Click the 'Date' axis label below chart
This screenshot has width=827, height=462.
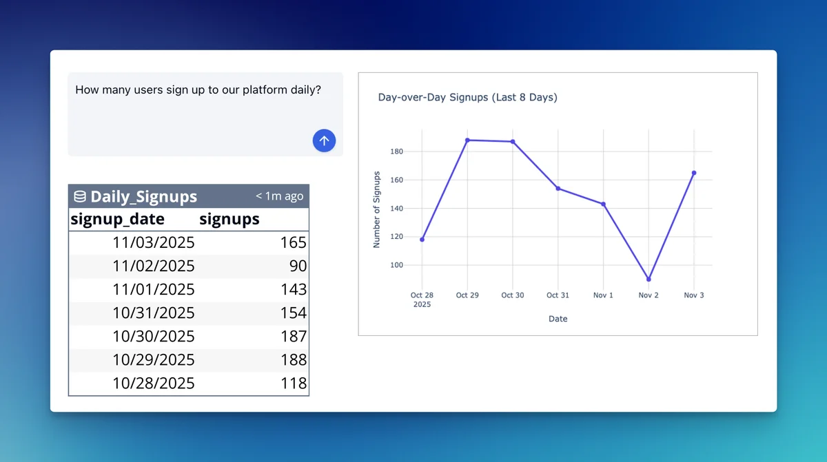pyautogui.click(x=558, y=319)
